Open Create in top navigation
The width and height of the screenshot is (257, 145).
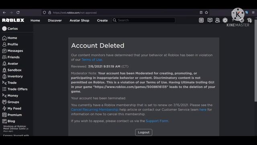pos(102,21)
